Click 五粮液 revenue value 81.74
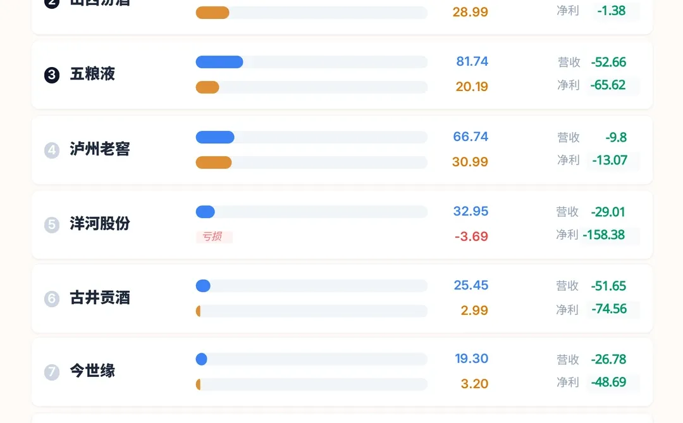This screenshot has width=683, height=423. pos(472,61)
